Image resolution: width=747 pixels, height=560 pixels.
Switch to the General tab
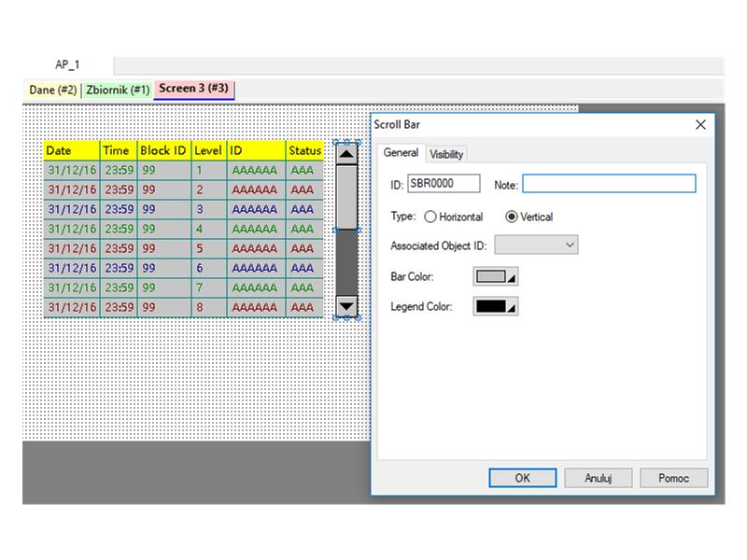401,153
